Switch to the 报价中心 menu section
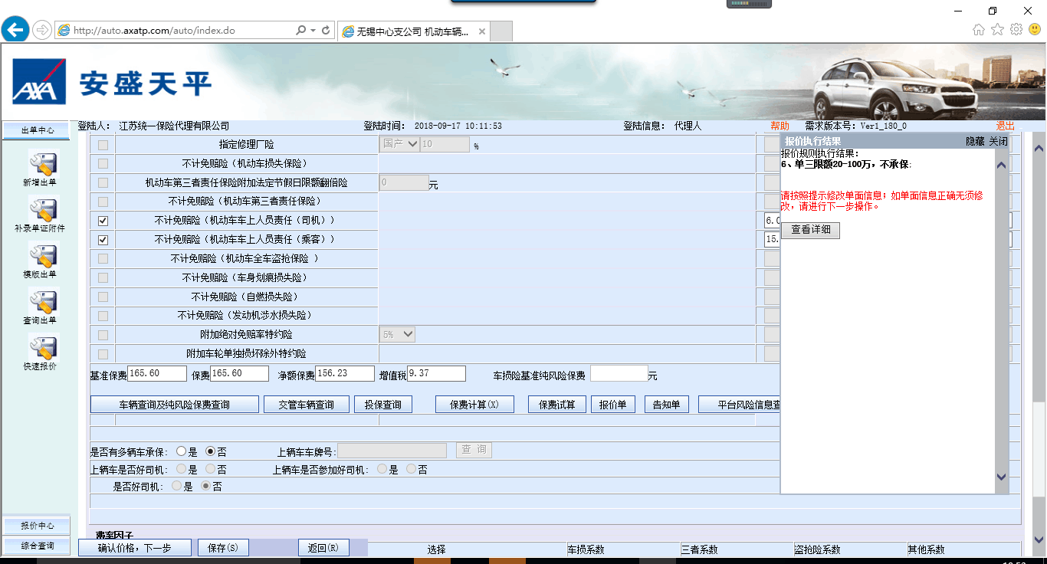Viewport: 1047px width, 564px height. point(38,526)
